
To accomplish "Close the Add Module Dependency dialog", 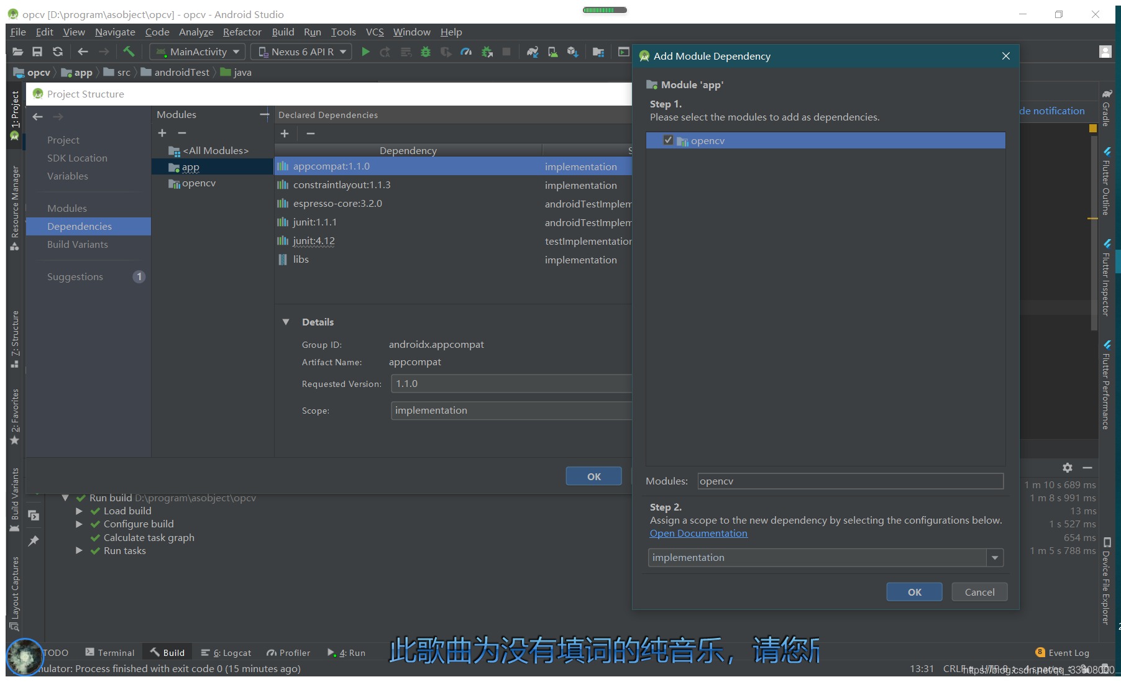I will [x=1006, y=56].
